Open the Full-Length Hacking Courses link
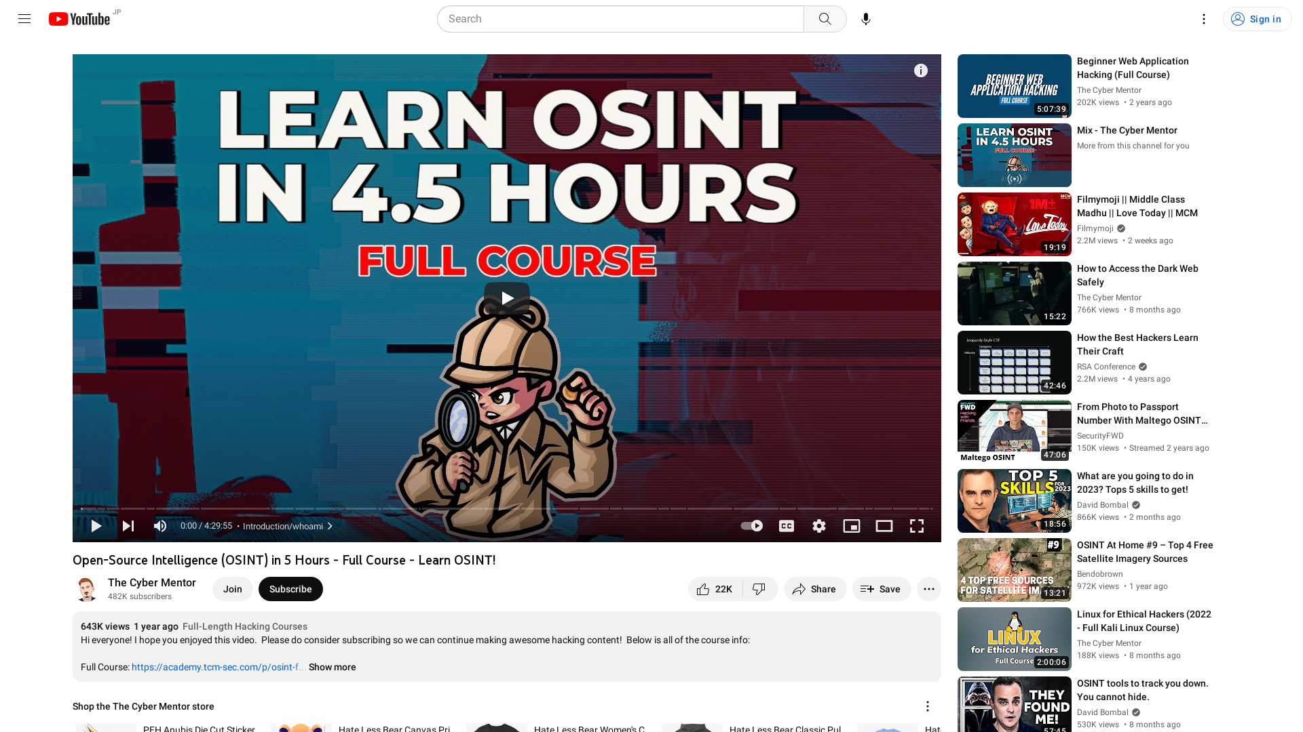Viewport: 1303px width, 732px height. coord(244,626)
